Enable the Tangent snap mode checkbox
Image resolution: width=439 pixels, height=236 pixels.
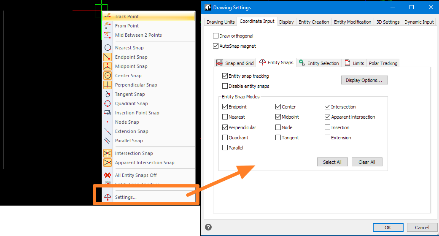[278, 137]
